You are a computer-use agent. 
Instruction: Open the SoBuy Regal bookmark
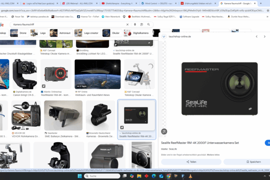(165, 17)
